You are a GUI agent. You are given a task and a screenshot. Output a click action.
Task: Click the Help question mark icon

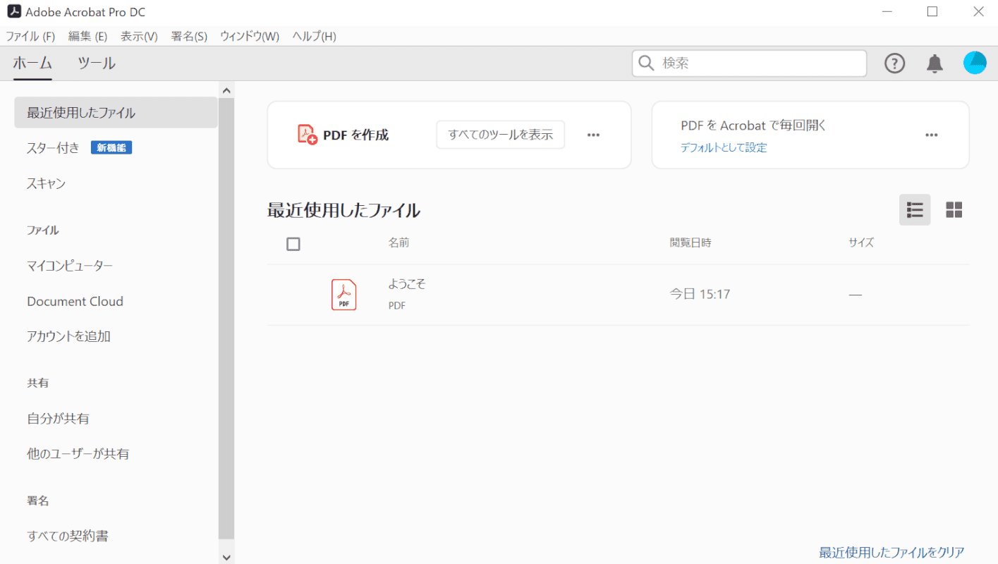click(x=895, y=63)
